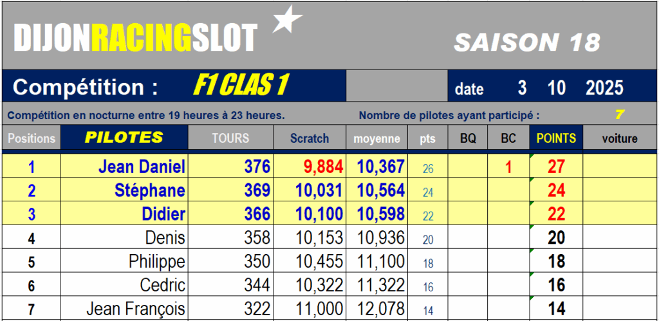Select the SAISON 18 heading
The image size is (659, 321).
tap(527, 42)
